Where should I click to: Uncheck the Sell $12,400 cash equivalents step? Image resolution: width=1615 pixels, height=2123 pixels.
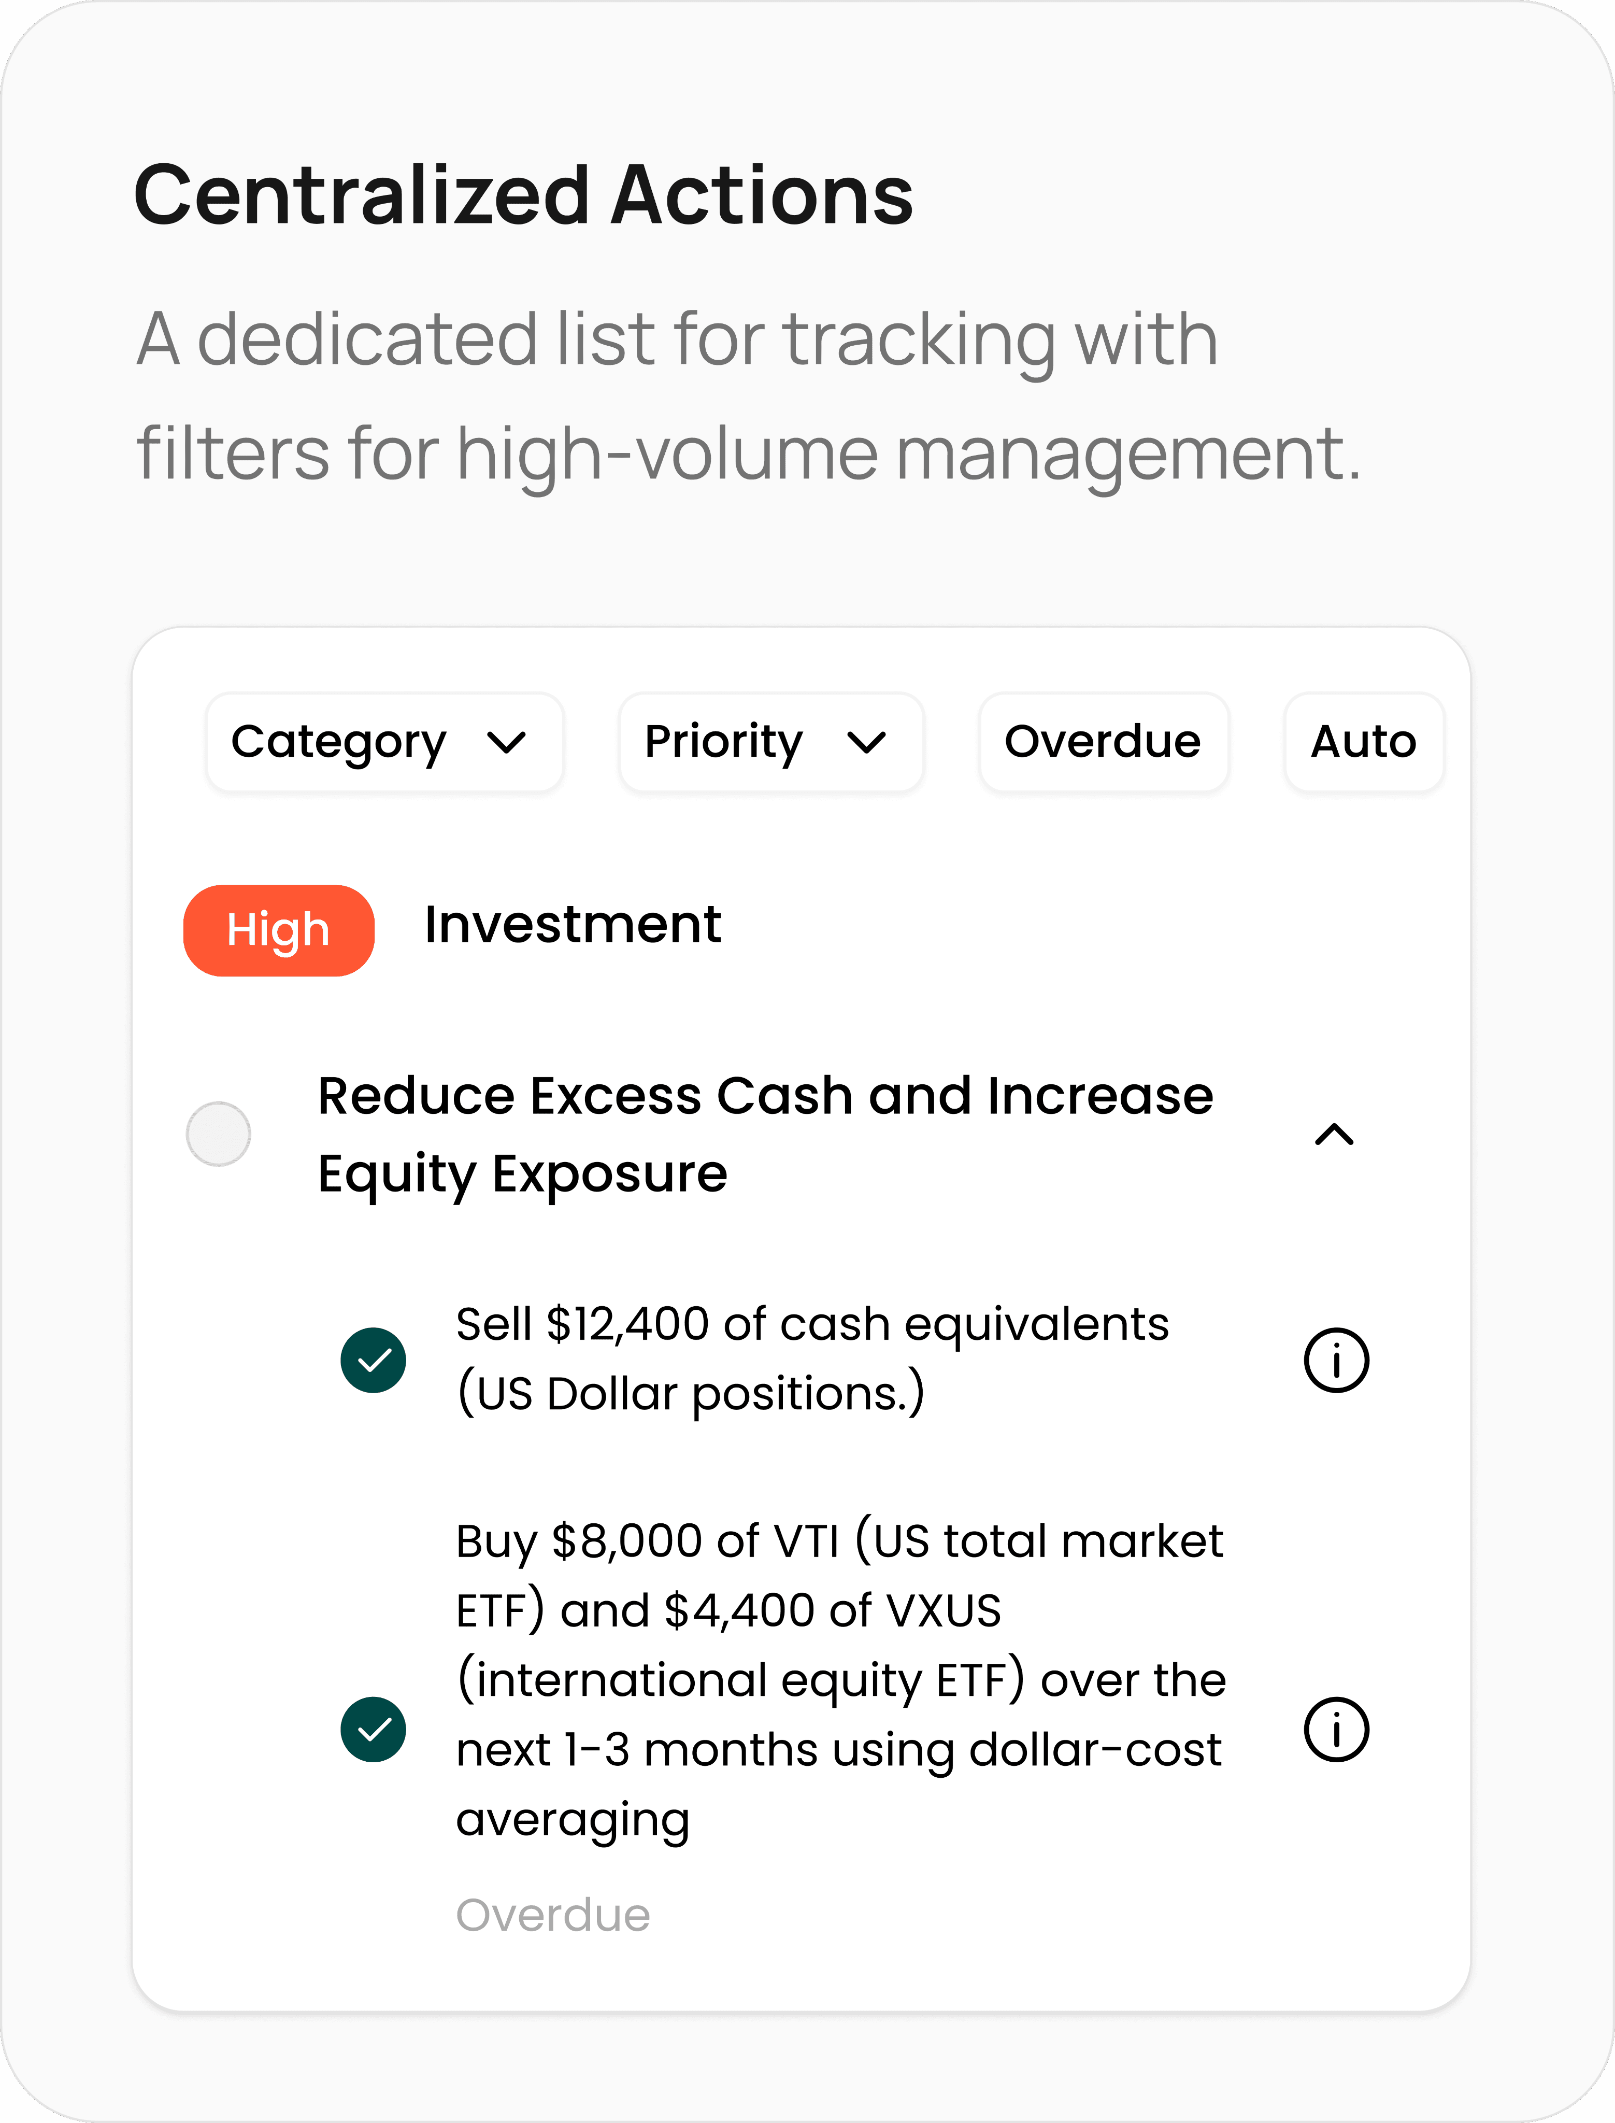click(x=373, y=1361)
